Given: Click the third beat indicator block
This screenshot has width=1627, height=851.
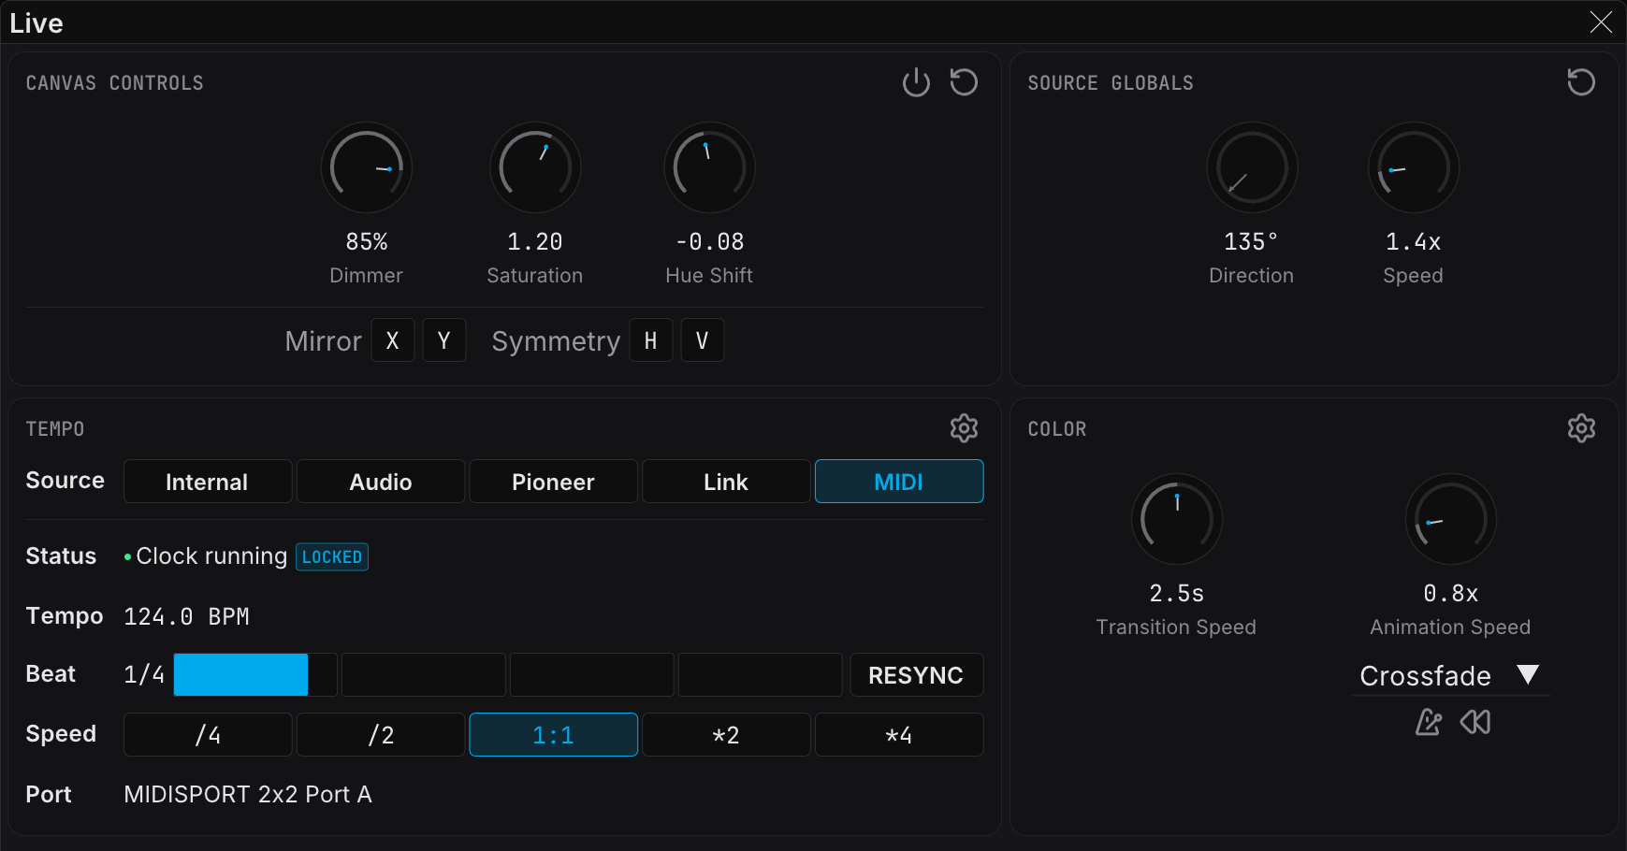Looking at the screenshot, I should point(592,675).
